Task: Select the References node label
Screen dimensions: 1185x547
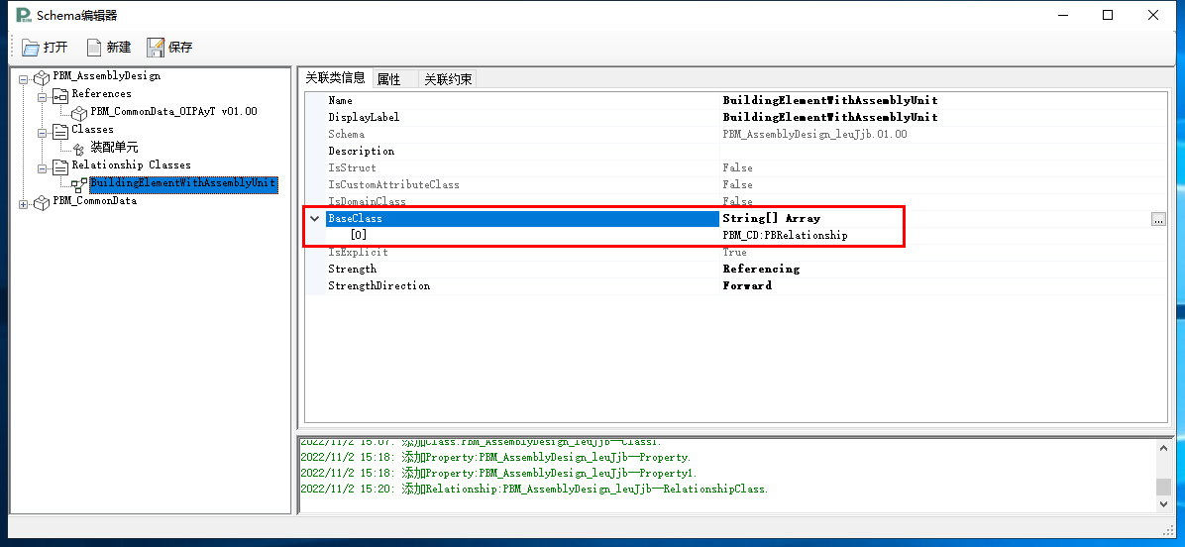Action: [x=101, y=94]
